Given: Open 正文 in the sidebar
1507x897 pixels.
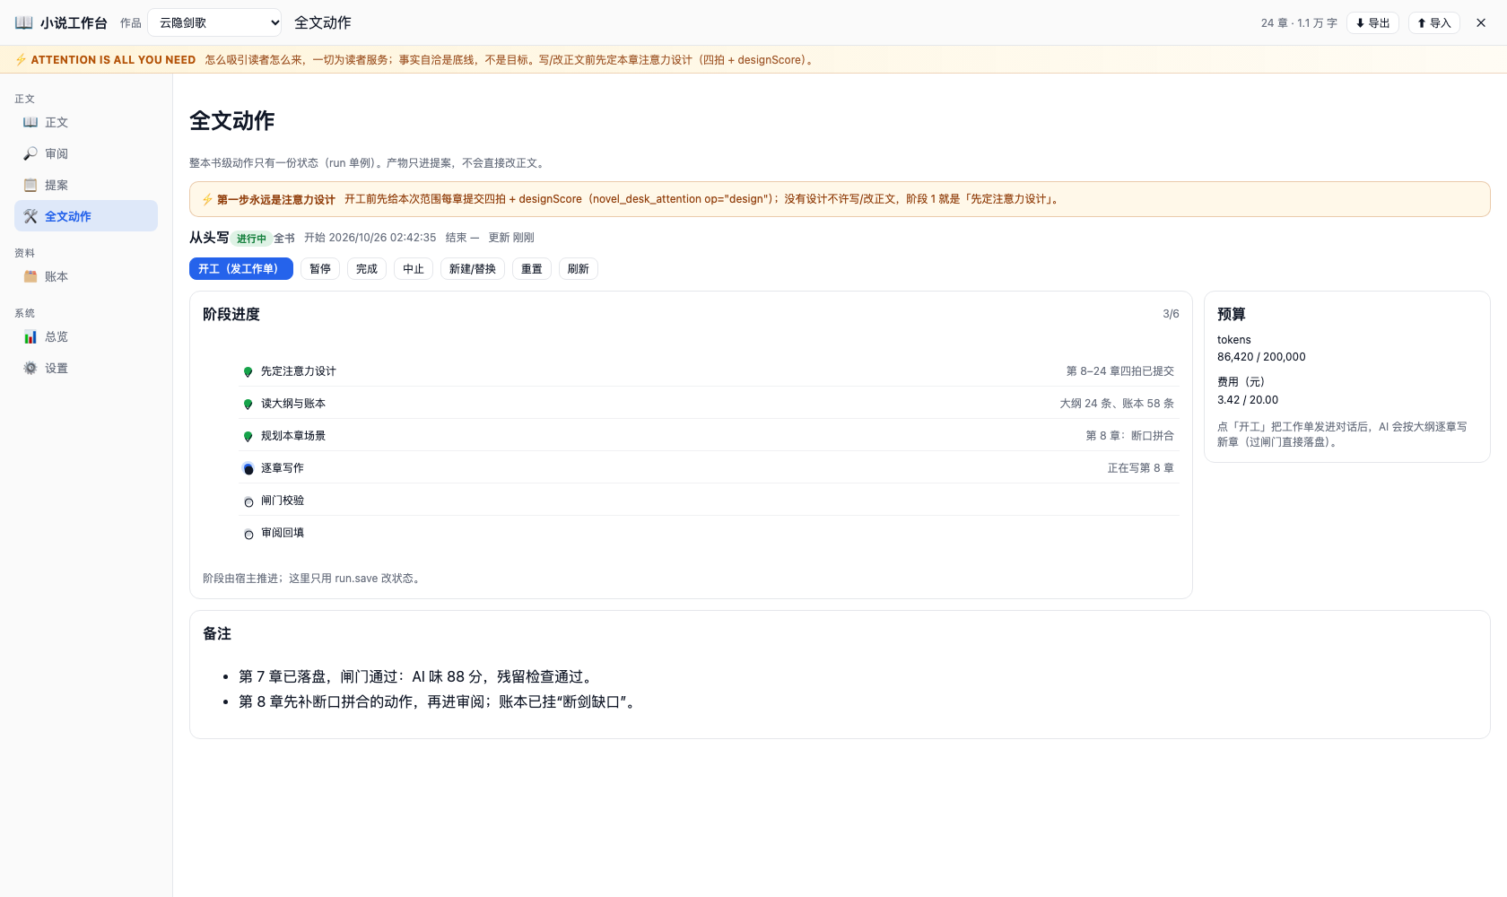Looking at the screenshot, I should pos(86,122).
